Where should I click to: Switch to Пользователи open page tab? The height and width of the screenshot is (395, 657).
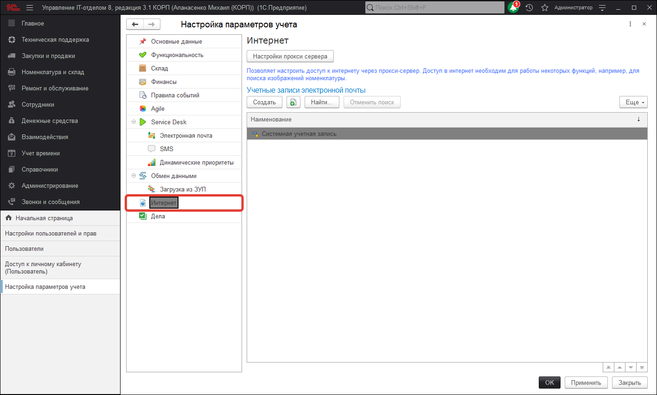coord(24,248)
